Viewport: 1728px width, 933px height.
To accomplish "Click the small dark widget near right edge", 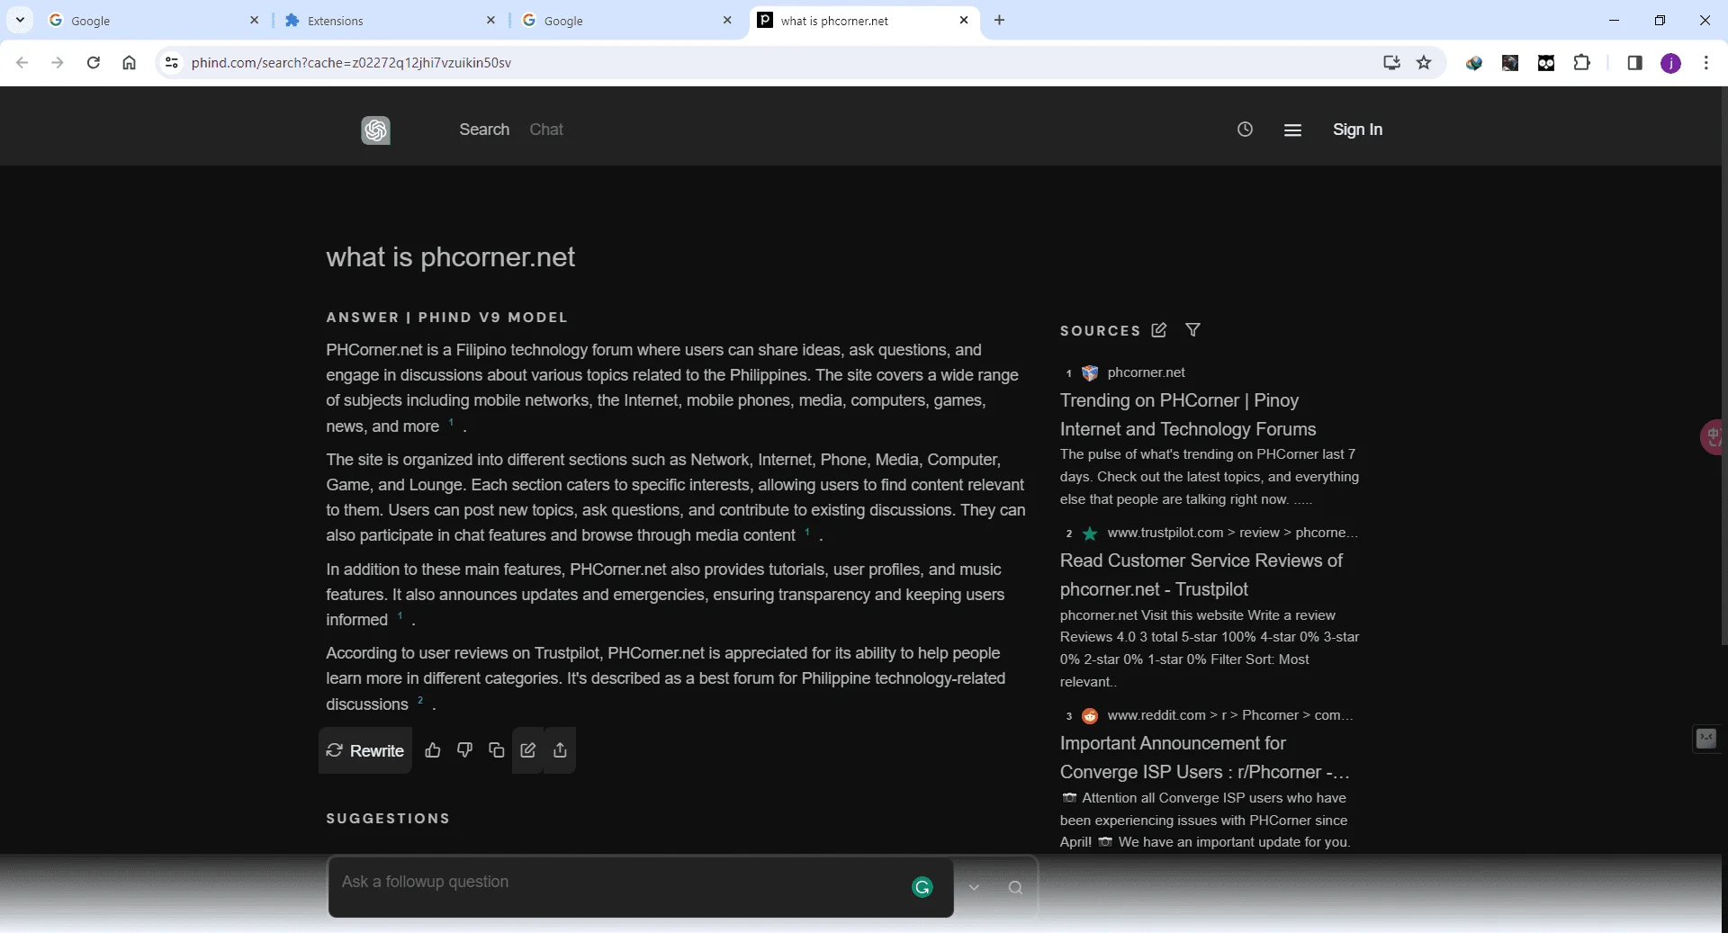I will point(1706,739).
